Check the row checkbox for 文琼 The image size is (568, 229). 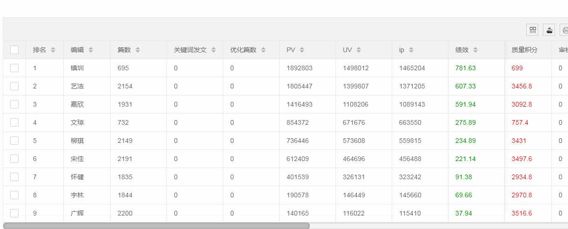point(14,122)
